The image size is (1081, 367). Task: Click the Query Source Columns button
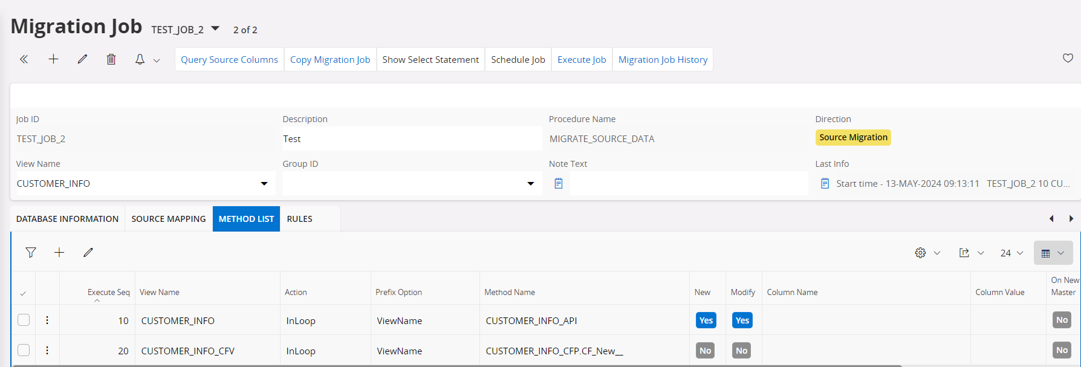click(229, 59)
